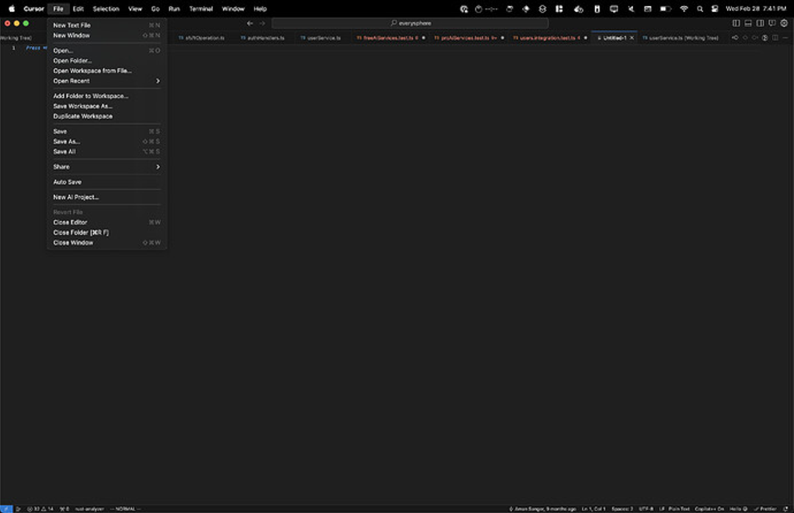
Task: Choose Close Window menu item
Action: coord(107,243)
